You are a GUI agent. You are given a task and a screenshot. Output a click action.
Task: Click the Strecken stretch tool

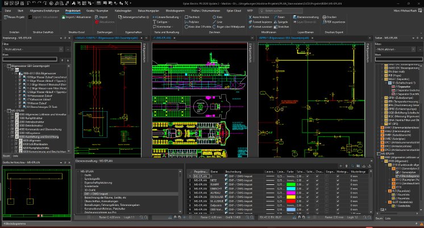pos(281,27)
